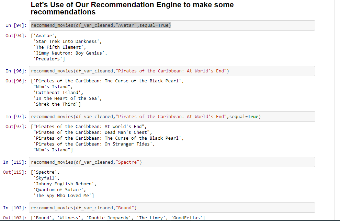Click 'Witness' in the Out[102] output

click(69, 218)
